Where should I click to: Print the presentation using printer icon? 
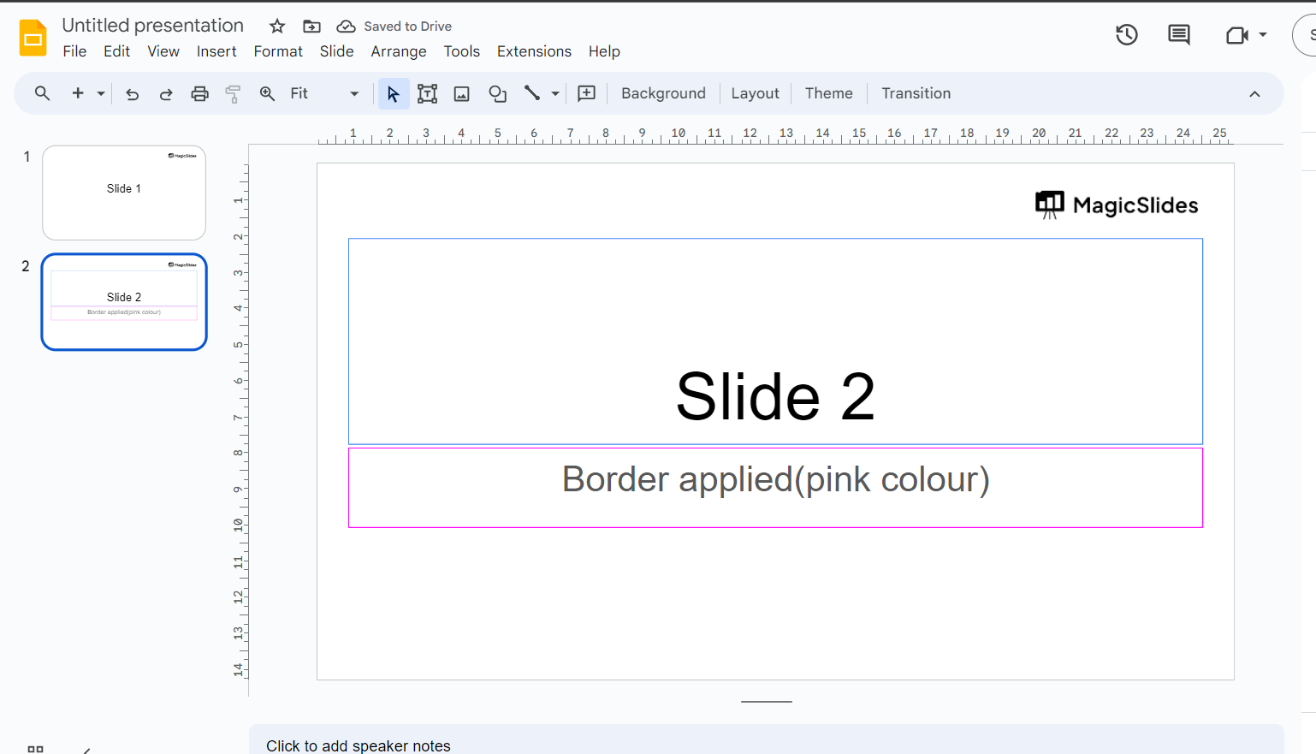tap(199, 94)
